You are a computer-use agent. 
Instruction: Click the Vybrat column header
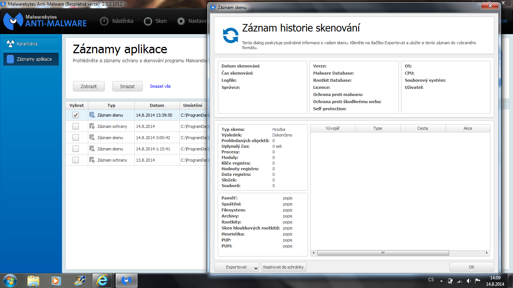pos(77,105)
